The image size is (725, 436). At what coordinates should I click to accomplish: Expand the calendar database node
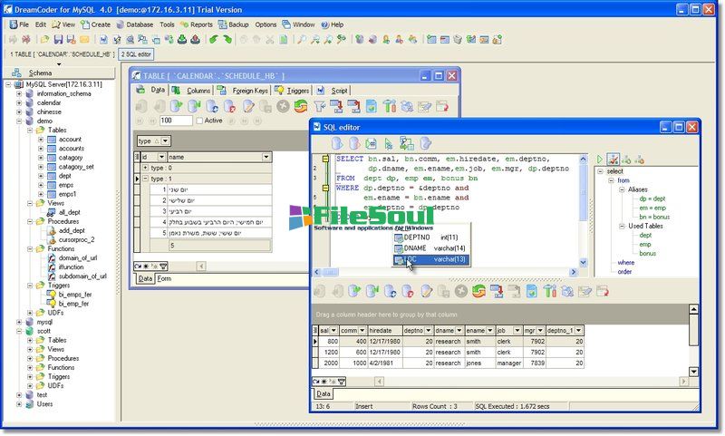[18, 102]
